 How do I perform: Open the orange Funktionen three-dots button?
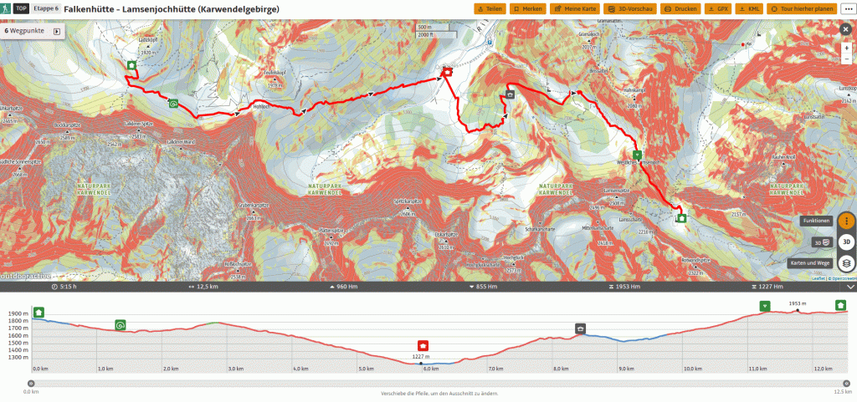tap(846, 221)
